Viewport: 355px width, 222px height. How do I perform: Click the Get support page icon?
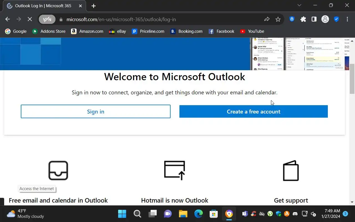point(291,170)
